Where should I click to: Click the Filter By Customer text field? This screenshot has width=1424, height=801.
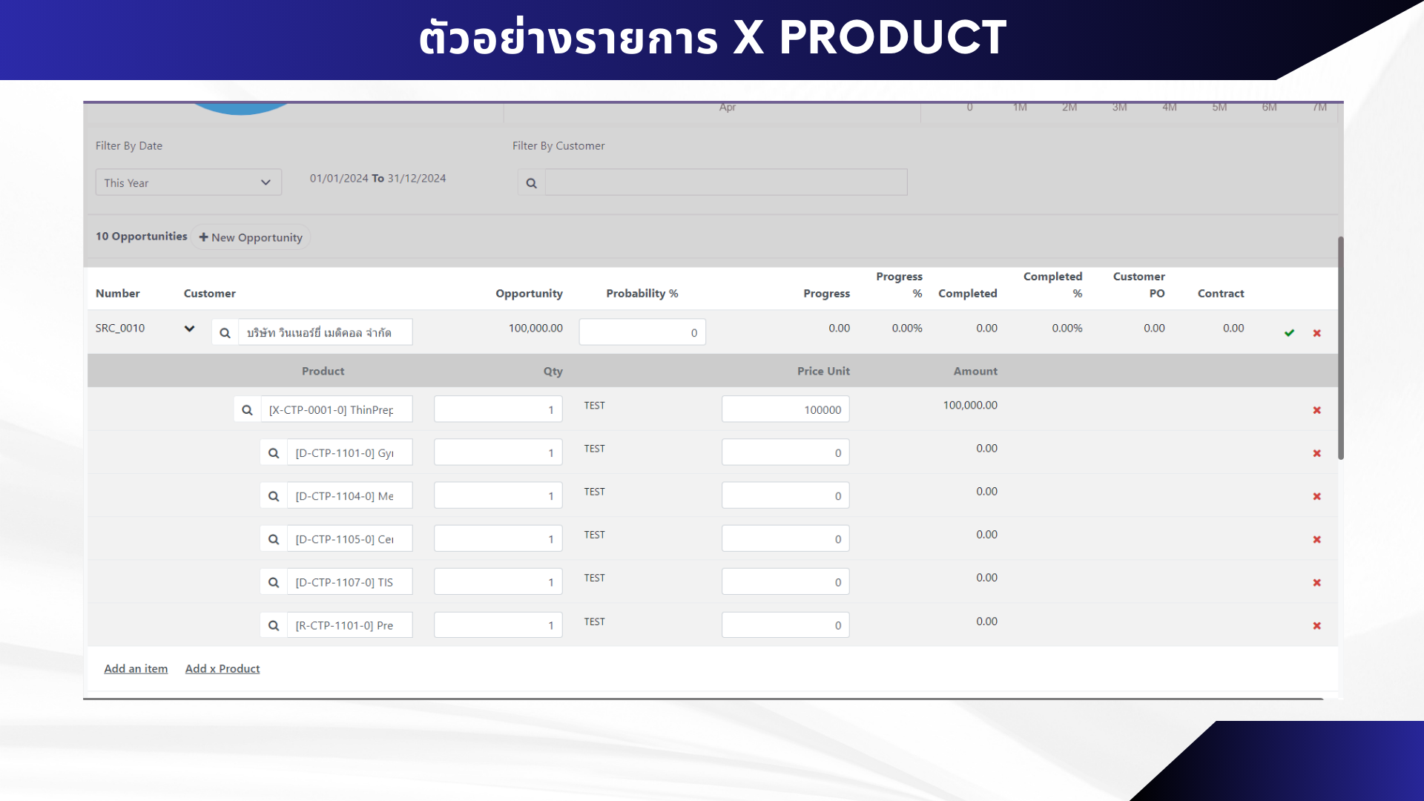click(x=725, y=182)
